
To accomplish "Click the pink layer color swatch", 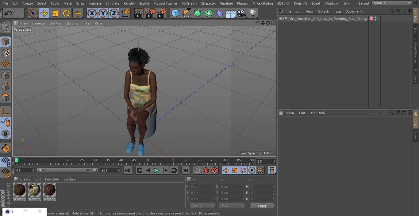I will pos(371,19).
